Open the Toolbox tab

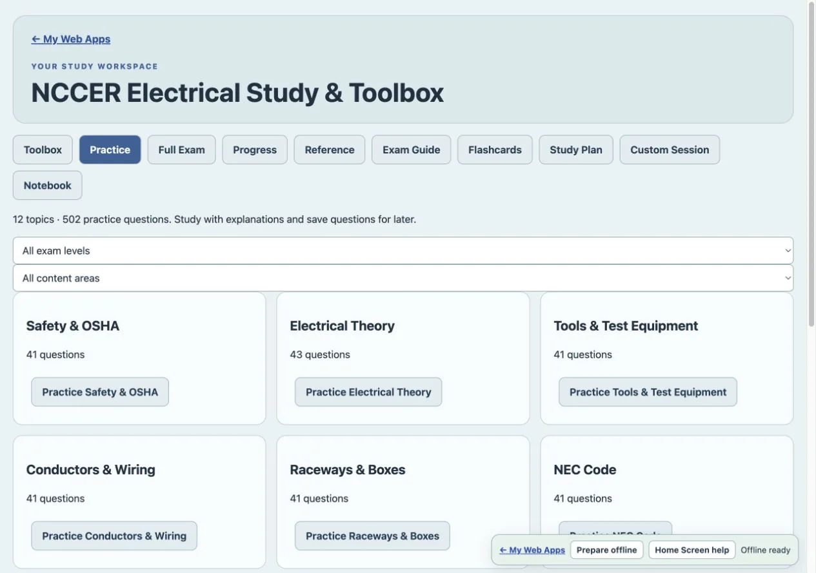click(x=43, y=150)
